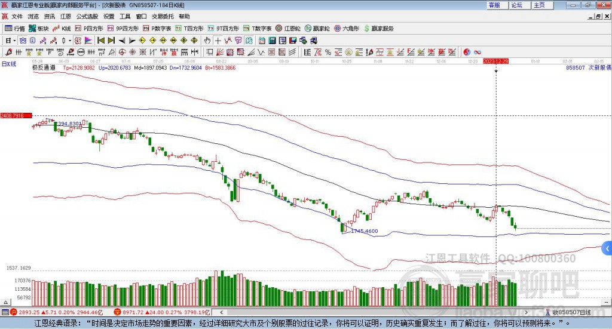The height and width of the screenshot is (329, 612).
Task: Expand the 日 period dropdown arrow
Action: point(14,41)
